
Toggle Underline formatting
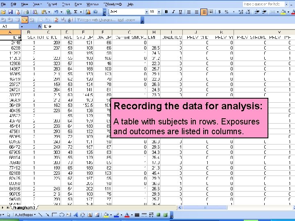point(180,12)
